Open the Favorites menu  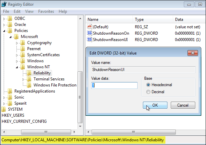pyautogui.click(x=46, y=11)
